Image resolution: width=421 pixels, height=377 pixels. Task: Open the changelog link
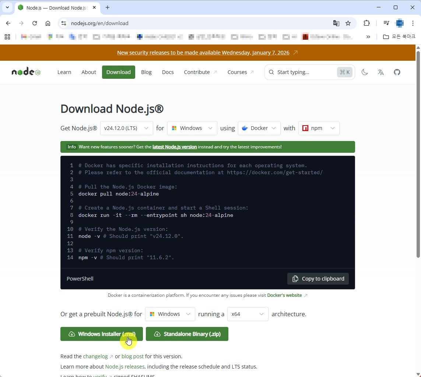[95, 356]
